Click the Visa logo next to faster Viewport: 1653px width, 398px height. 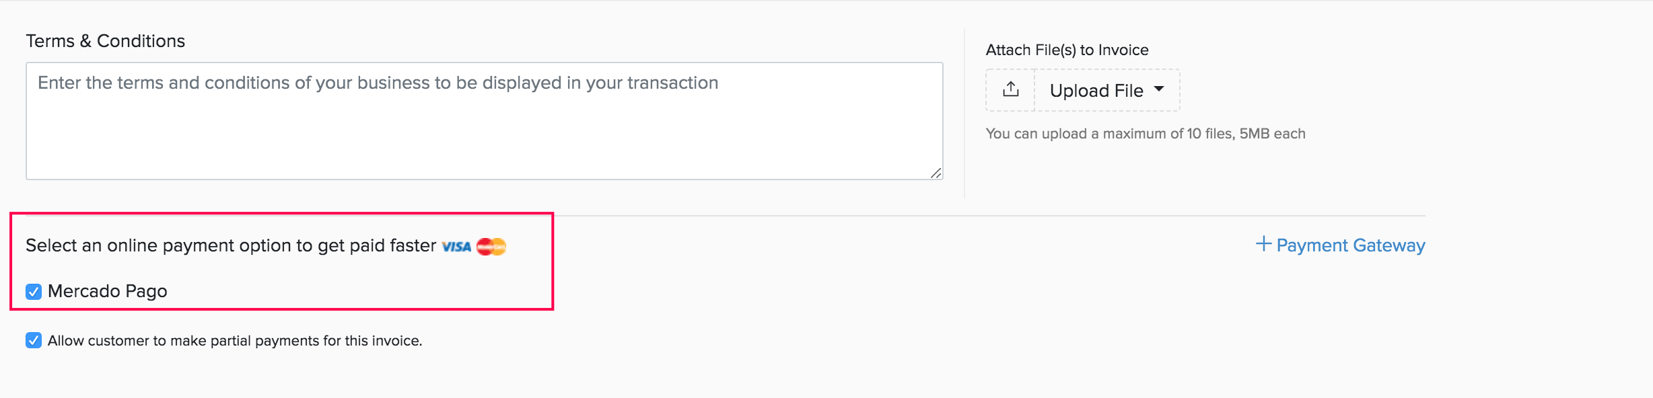click(x=457, y=246)
